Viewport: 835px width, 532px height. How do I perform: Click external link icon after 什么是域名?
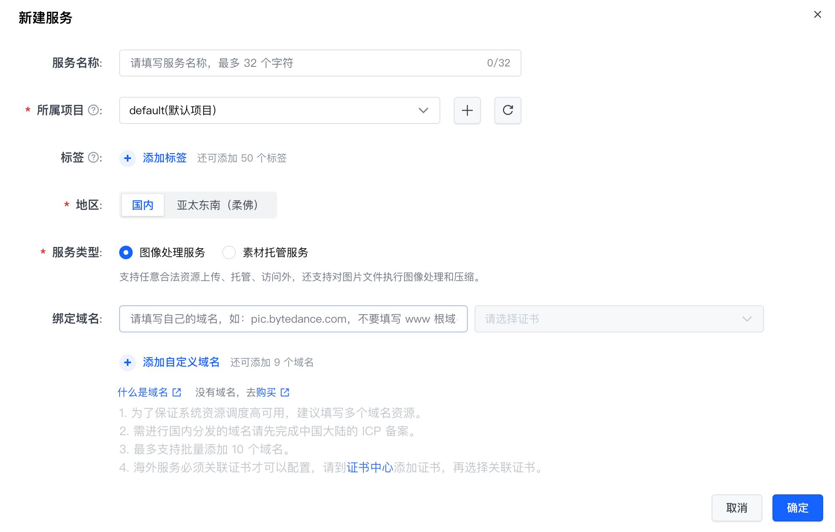point(177,392)
